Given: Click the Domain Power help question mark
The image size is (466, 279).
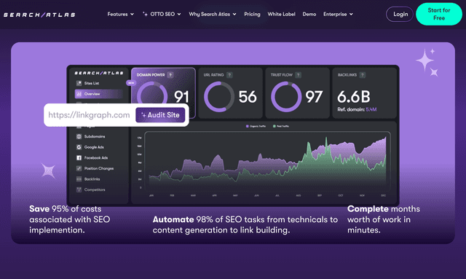Looking at the screenshot, I should pyautogui.click(x=170, y=75).
